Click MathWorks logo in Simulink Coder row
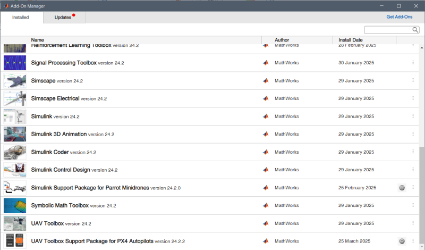The image size is (425, 250). click(266, 152)
